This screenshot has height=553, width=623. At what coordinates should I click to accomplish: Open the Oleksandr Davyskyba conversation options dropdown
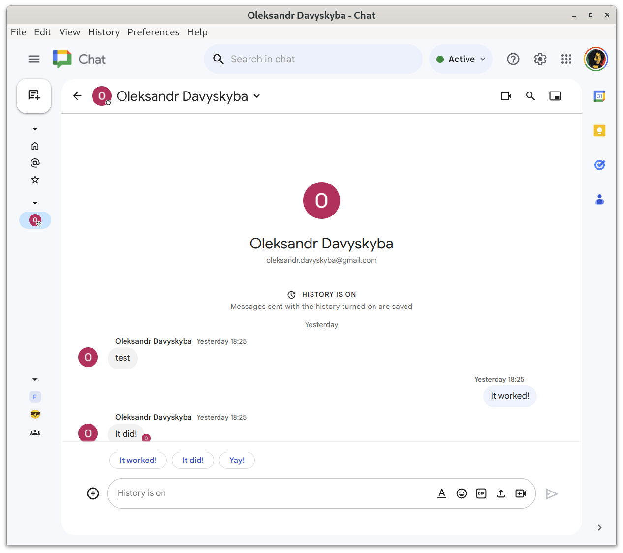257,96
